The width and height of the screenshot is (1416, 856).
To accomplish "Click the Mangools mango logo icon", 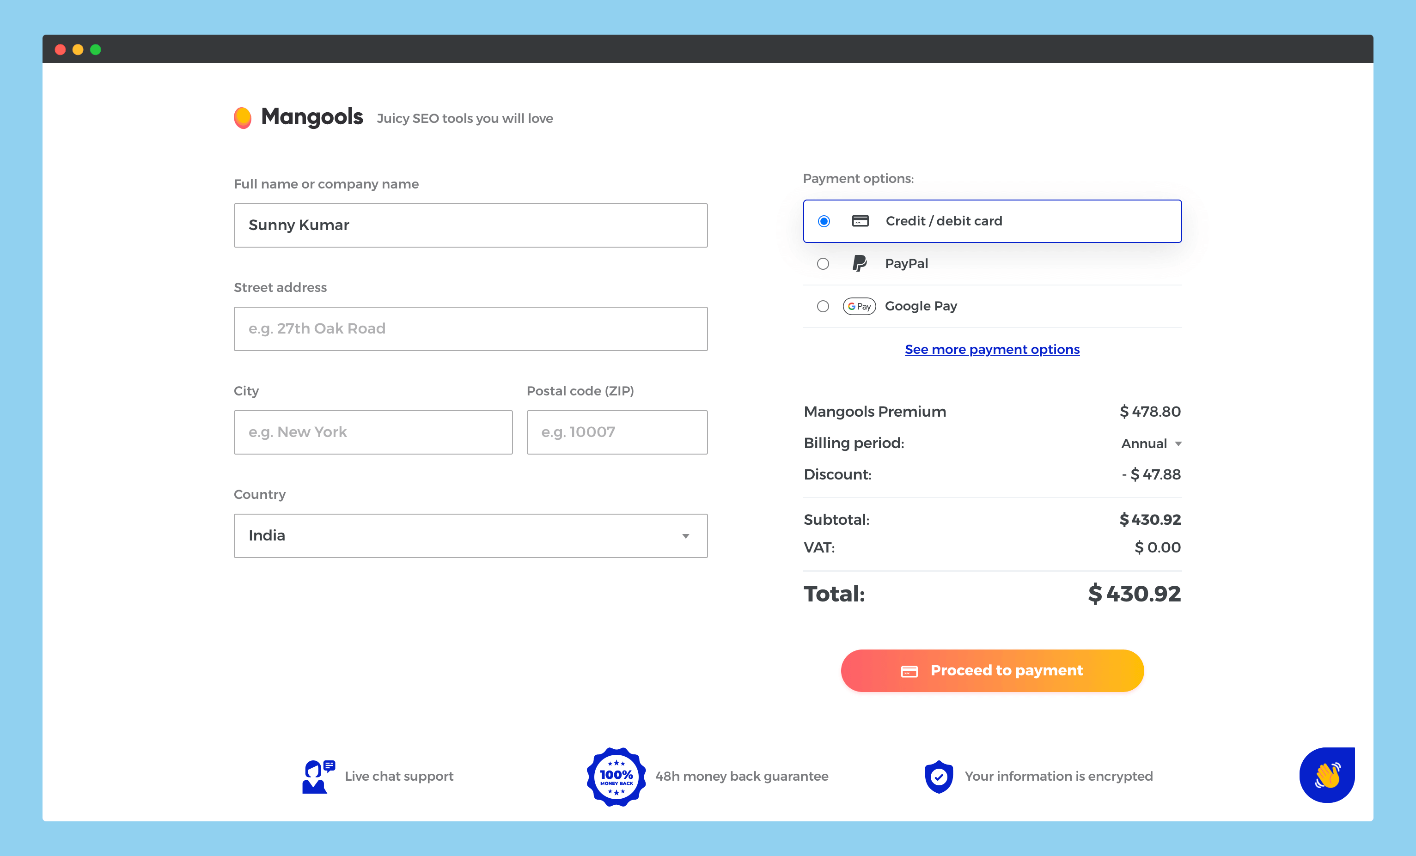I will (x=243, y=117).
